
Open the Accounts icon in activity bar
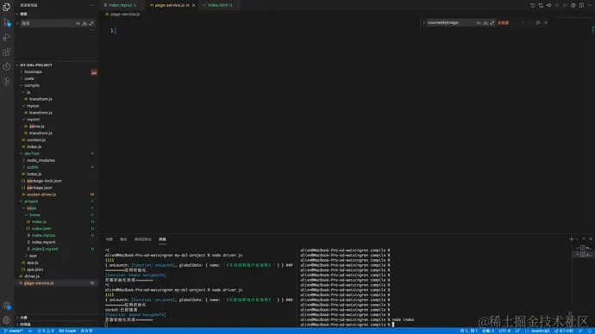point(6,306)
